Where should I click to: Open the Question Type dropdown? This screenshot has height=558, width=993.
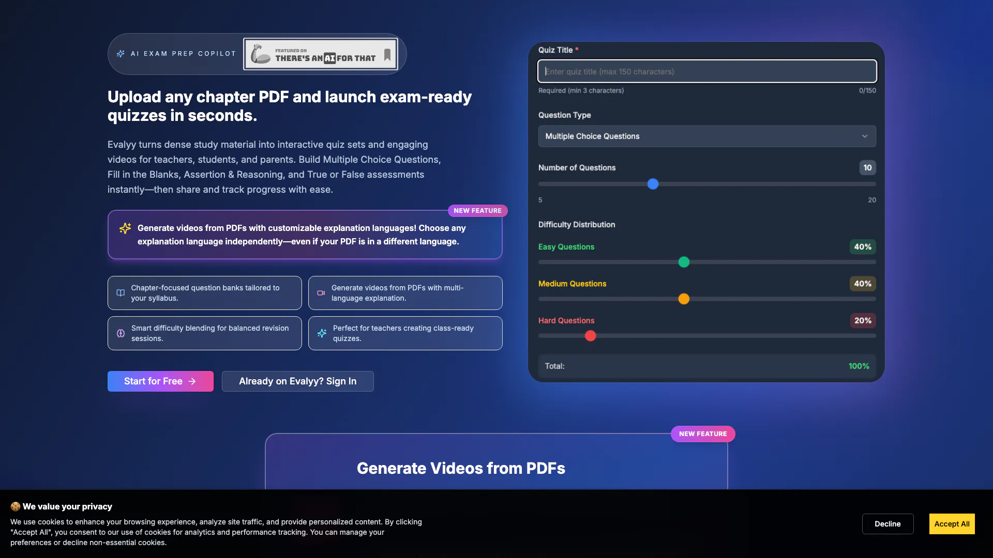706,136
